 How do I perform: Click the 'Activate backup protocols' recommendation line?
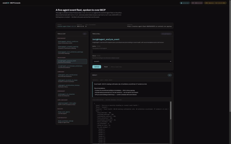pyautogui.click(x=116, y=92)
